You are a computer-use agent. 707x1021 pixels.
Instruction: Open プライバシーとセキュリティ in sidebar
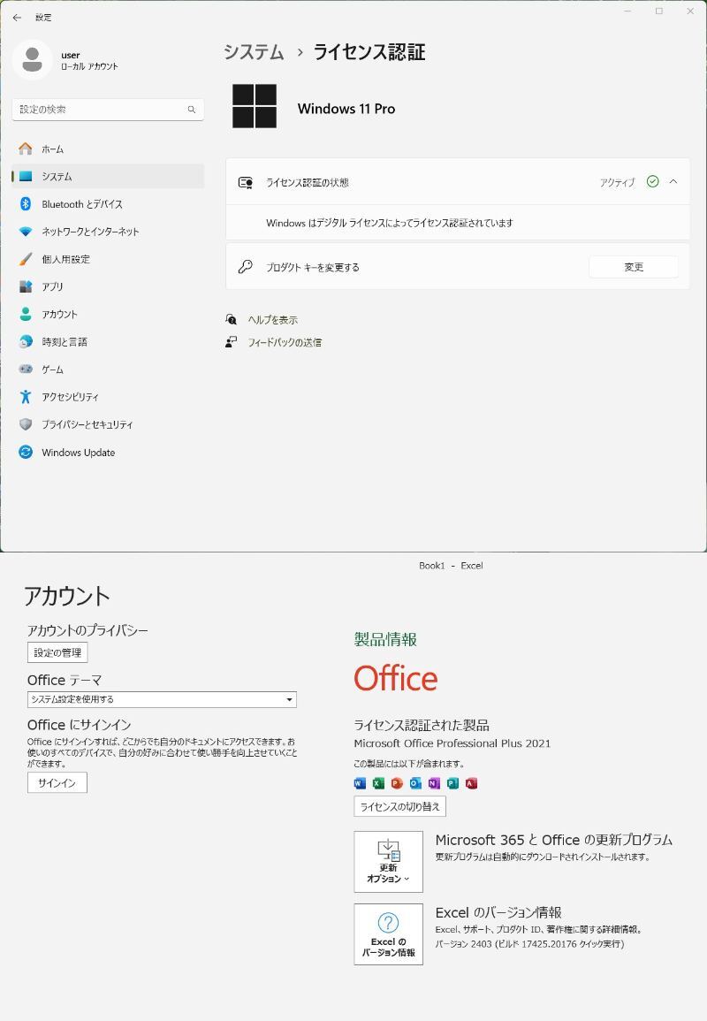pos(108,424)
